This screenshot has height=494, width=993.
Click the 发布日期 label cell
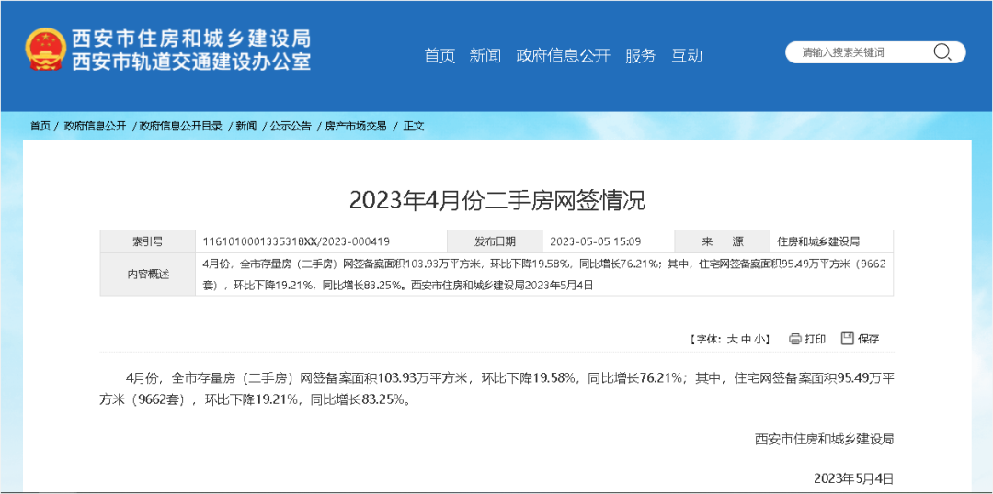pyautogui.click(x=496, y=241)
